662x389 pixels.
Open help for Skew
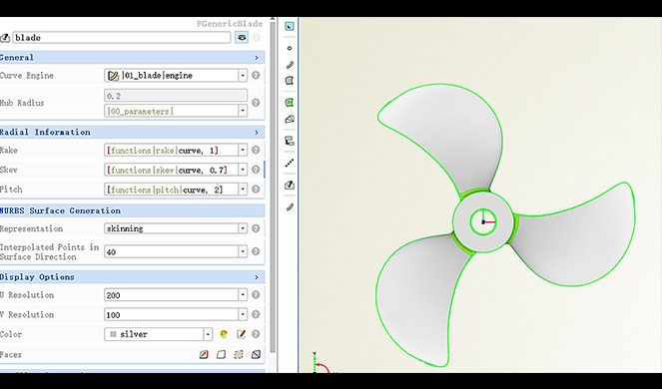(256, 170)
